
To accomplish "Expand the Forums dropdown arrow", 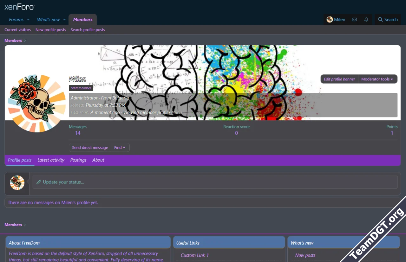I will pyautogui.click(x=28, y=20).
